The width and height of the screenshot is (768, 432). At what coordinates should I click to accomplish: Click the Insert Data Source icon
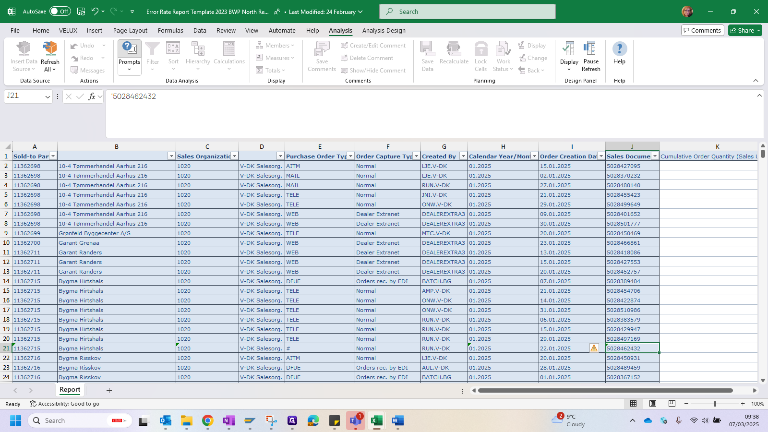click(24, 49)
